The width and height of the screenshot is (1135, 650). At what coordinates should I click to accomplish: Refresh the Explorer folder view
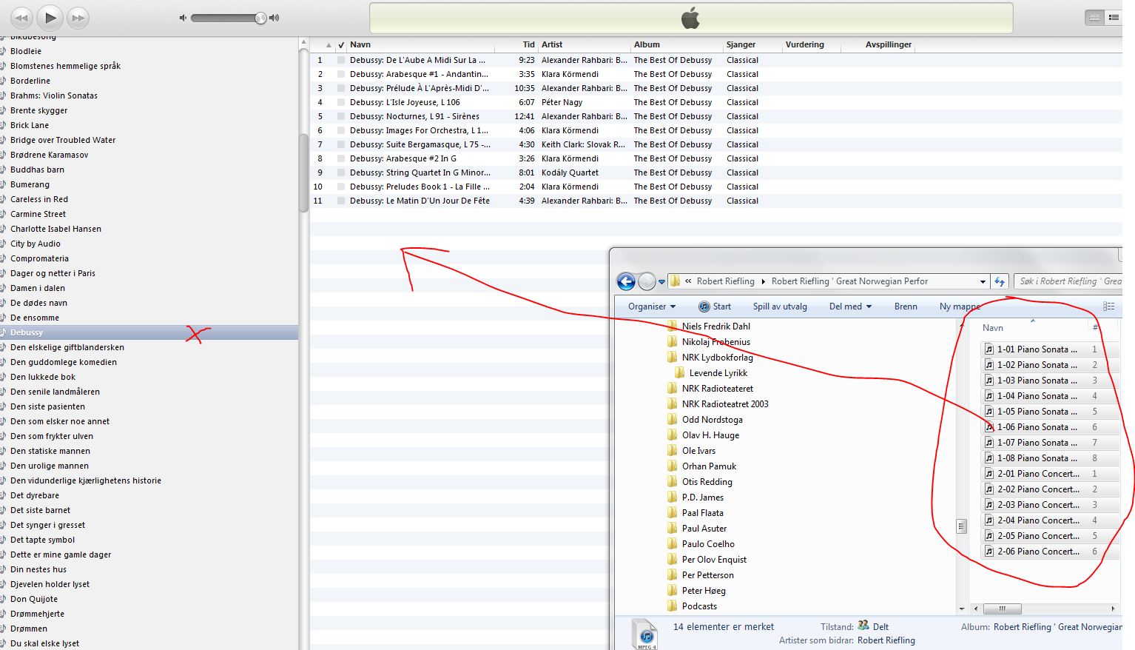tap(1000, 281)
